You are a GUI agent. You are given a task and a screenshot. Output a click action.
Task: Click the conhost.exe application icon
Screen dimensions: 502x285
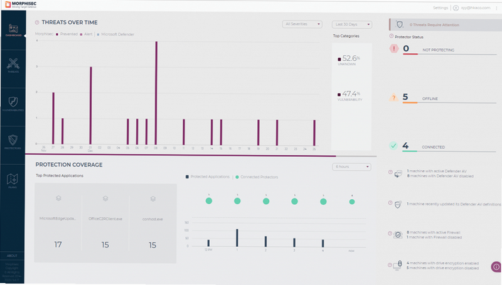coord(152,199)
